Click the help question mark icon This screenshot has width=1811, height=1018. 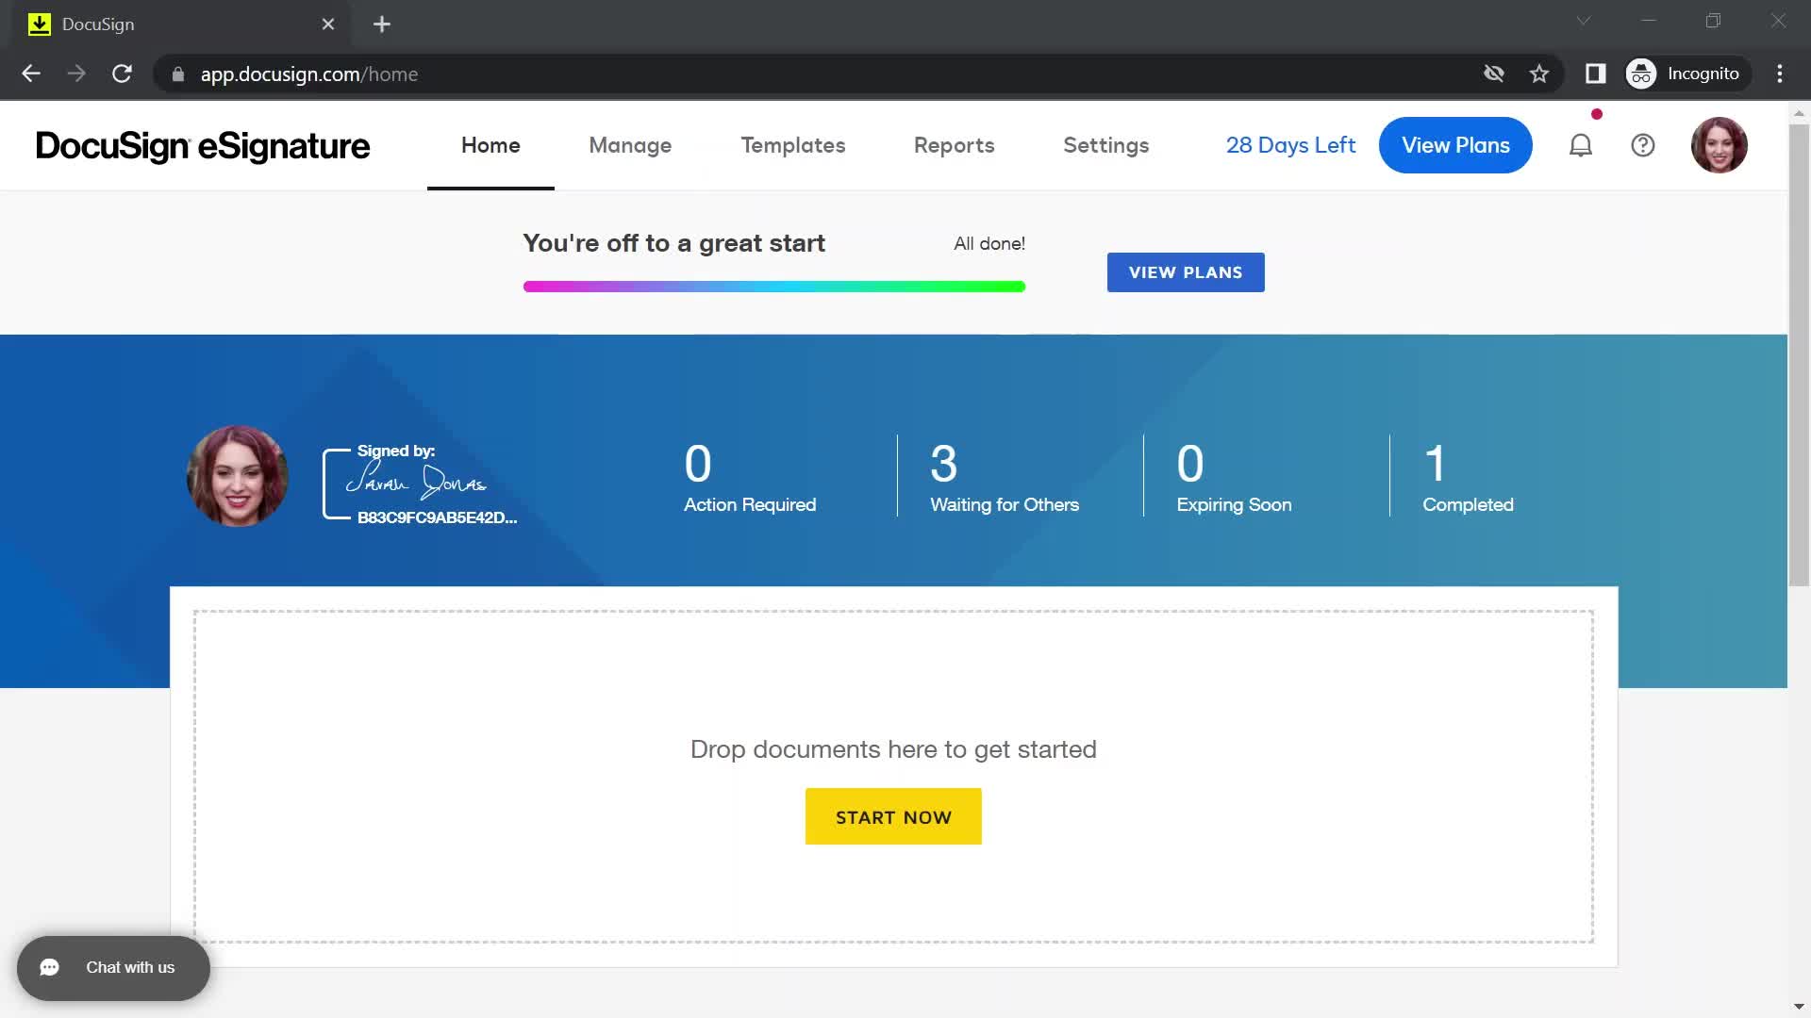tap(1642, 145)
